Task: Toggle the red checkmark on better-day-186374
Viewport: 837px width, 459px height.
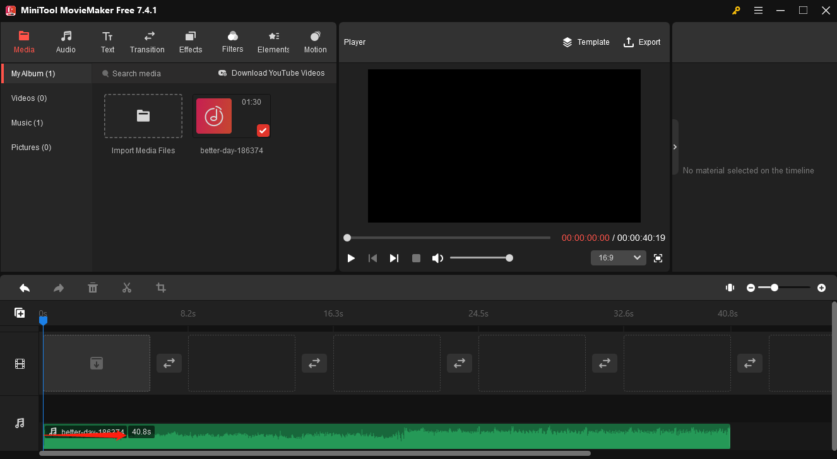Action: [x=263, y=131]
